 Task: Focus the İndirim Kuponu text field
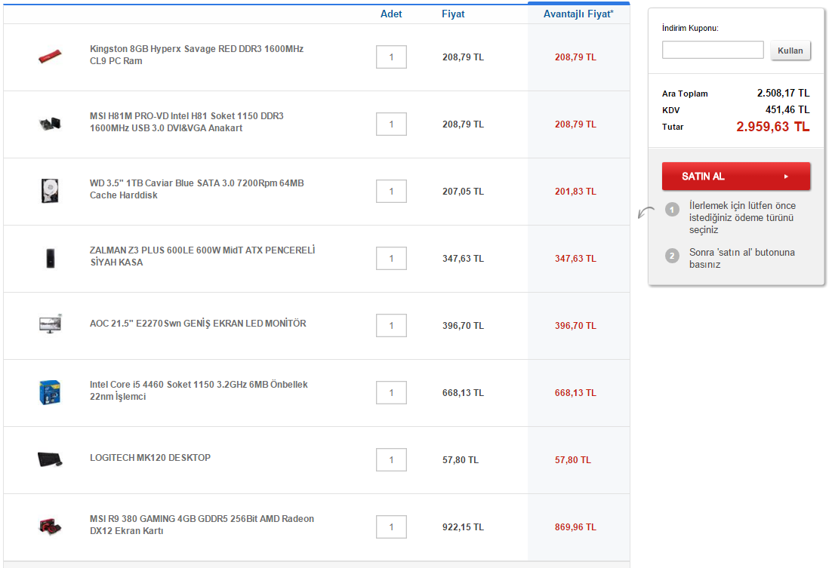point(713,50)
